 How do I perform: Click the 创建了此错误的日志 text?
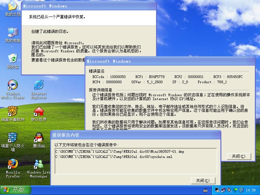(50, 32)
